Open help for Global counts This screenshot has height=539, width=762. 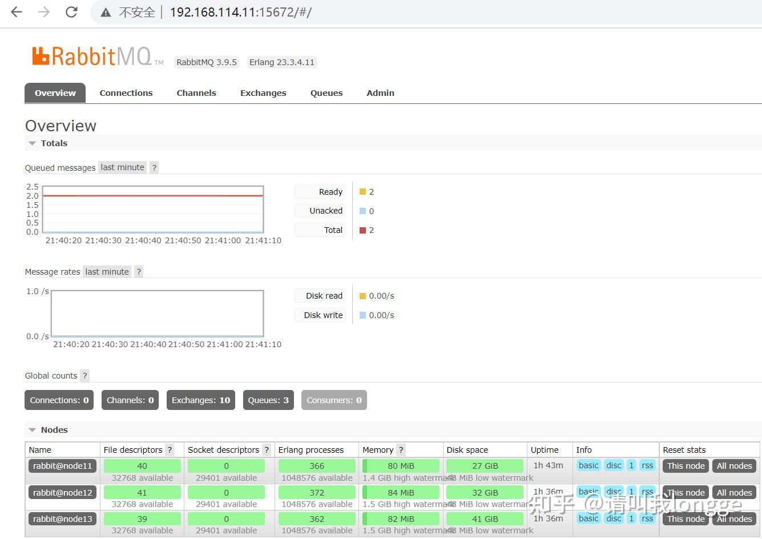(85, 376)
